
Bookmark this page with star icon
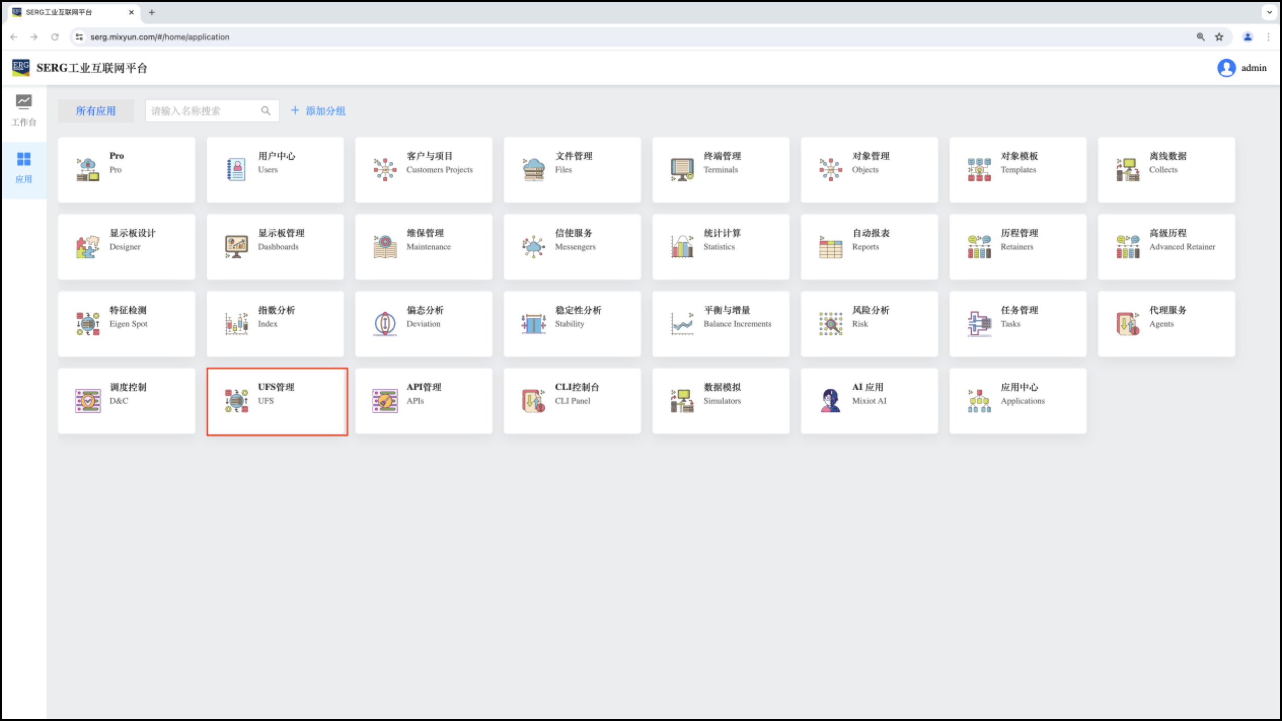click(x=1219, y=37)
